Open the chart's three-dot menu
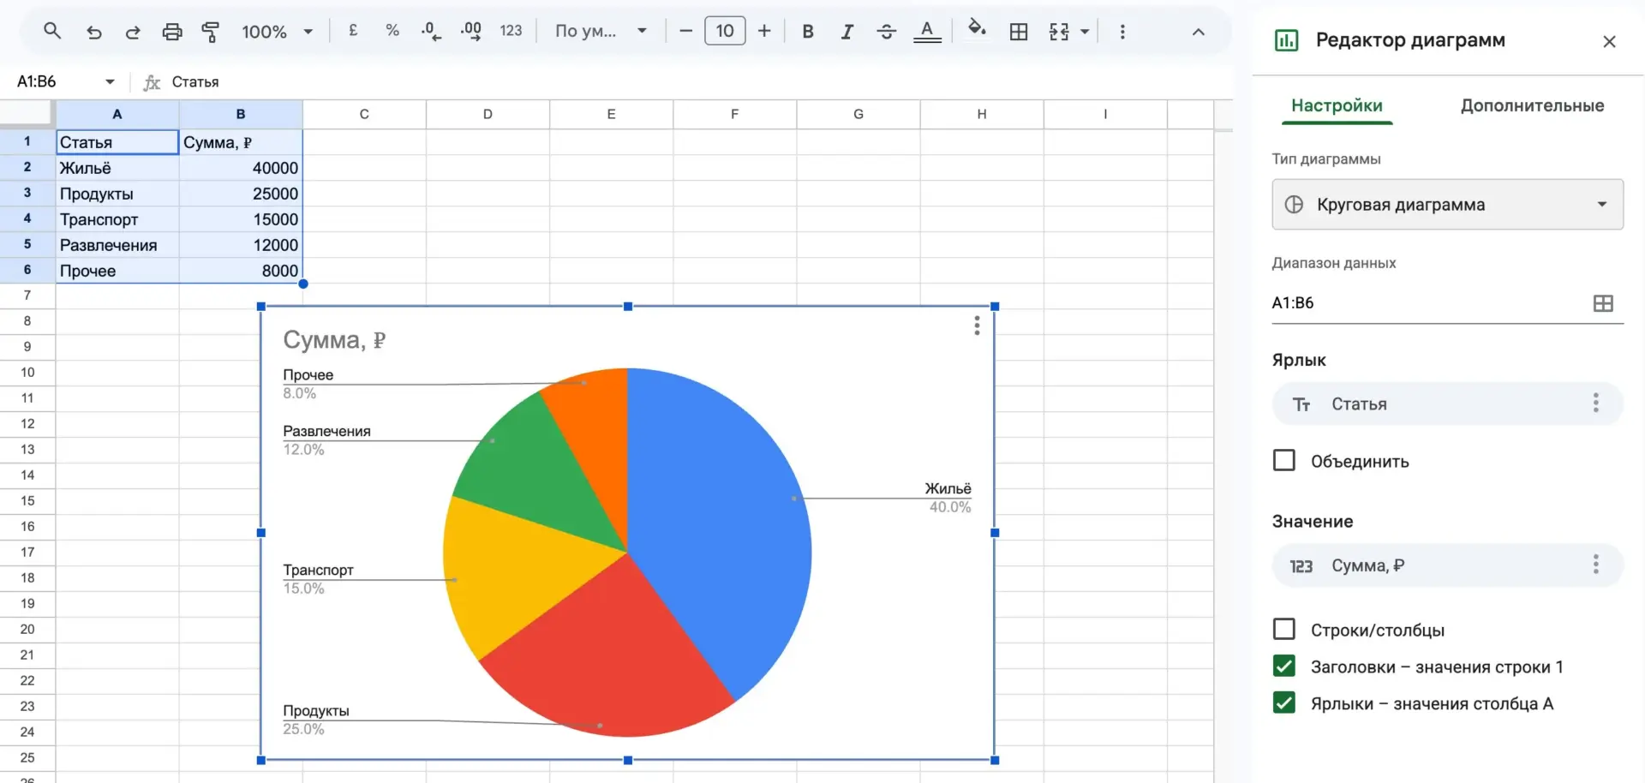1645x783 pixels. [977, 326]
